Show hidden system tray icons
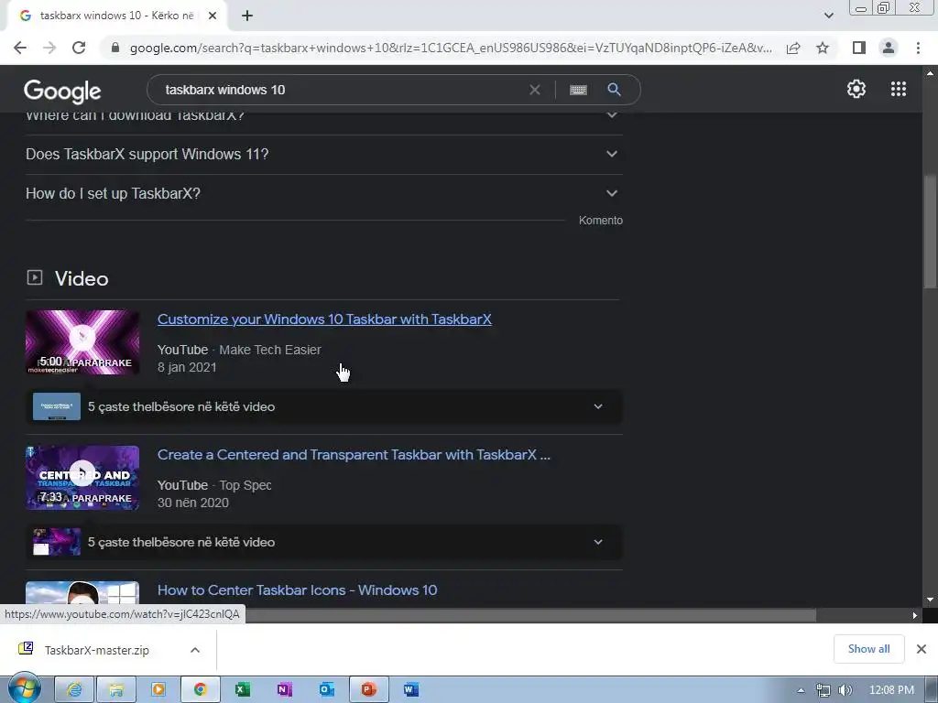Screen dimensions: 938x703 click(801, 690)
